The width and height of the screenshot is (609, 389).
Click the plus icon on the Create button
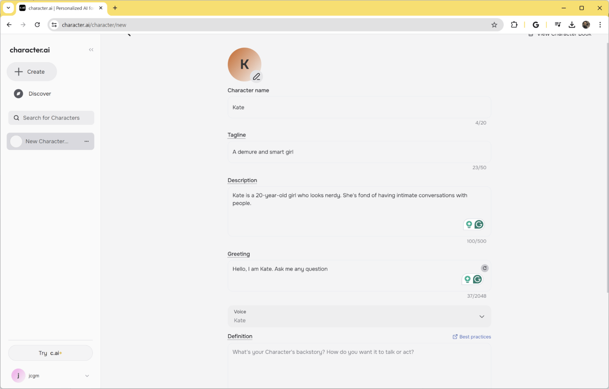coord(19,72)
